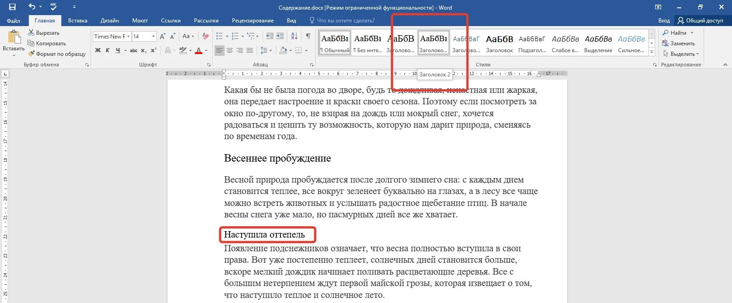Screen dimensions: 732x303
Task: Toggle show paragraph marks (¶)
Action: [308, 37]
